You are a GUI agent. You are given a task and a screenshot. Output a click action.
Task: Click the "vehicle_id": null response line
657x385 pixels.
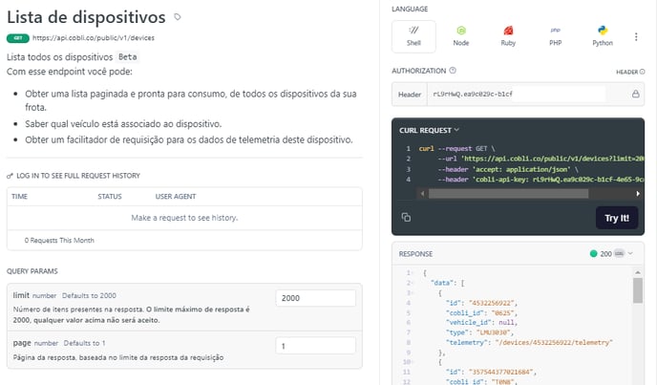tap(481, 323)
